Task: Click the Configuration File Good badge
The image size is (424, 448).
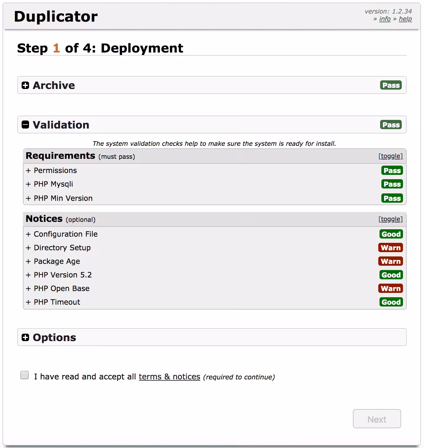Action: pos(391,234)
